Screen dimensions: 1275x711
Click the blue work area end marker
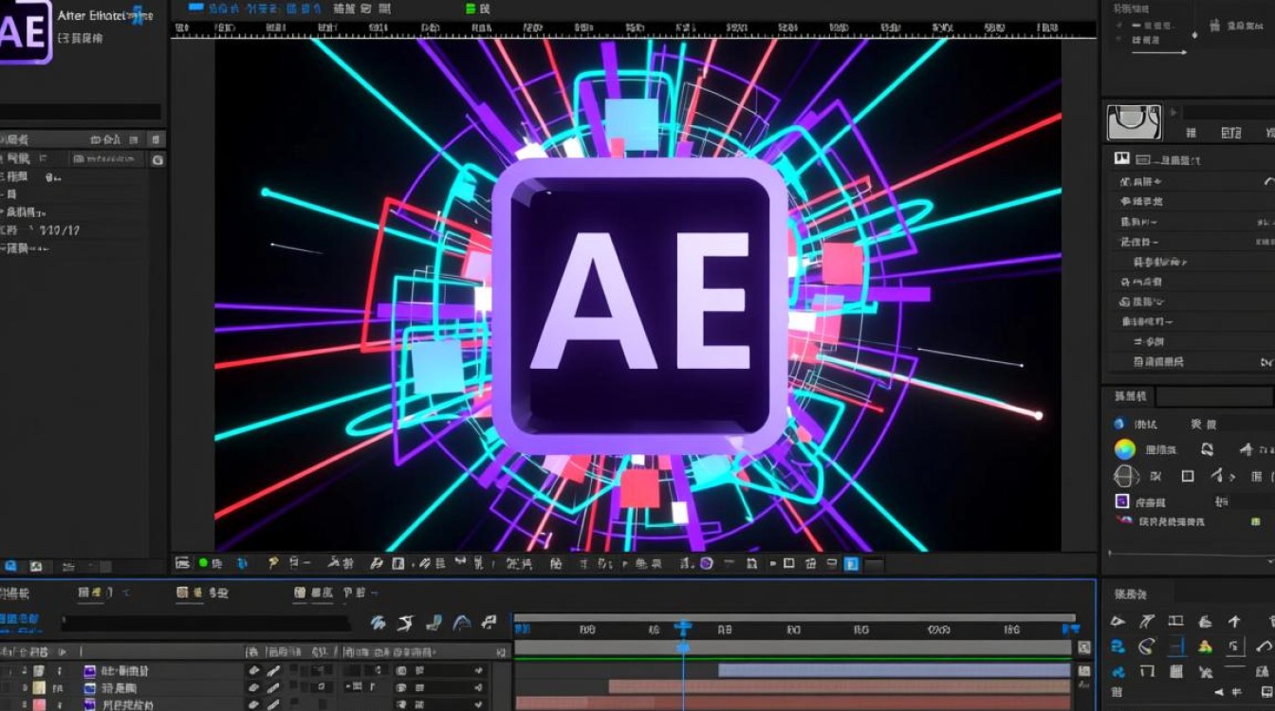pos(1070,628)
